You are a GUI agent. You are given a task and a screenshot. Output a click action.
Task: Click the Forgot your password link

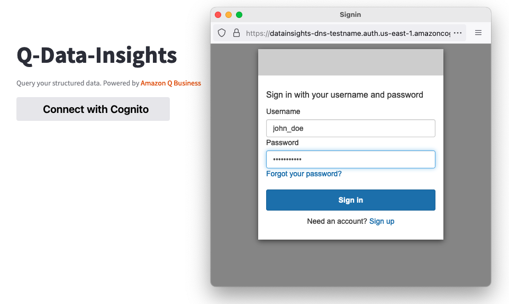pos(304,174)
